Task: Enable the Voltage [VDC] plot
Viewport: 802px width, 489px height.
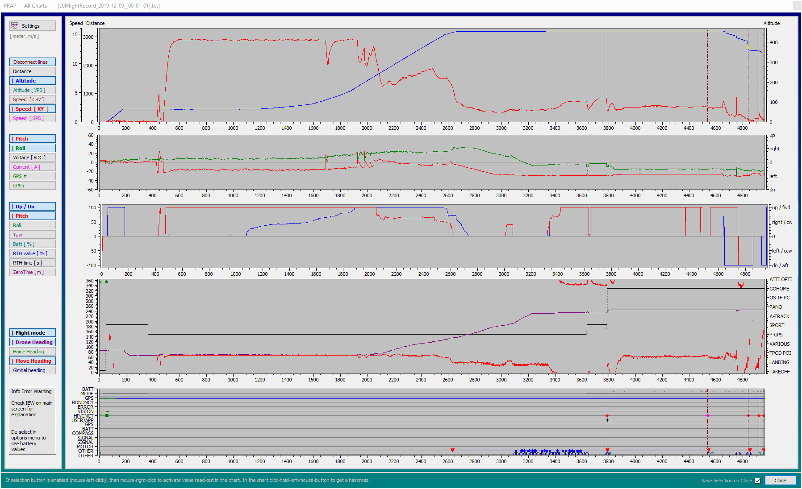Action: [33, 157]
